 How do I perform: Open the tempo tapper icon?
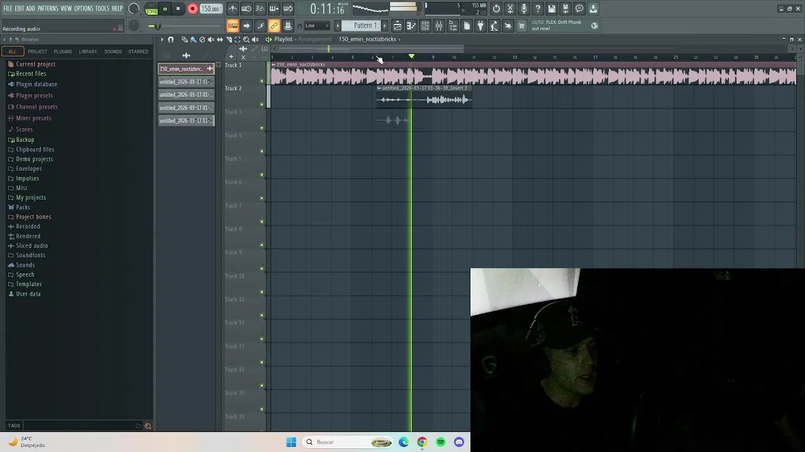(x=494, y=26)
